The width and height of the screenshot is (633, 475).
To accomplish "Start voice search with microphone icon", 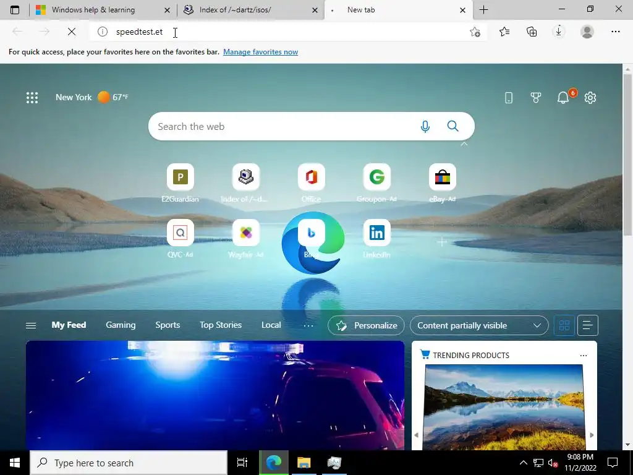I will click(x=425, y=126).
